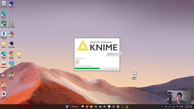Open the yellow folder right of Google Chrome
The width and height of the screenshot is (194, 109).
pos(19,54)
